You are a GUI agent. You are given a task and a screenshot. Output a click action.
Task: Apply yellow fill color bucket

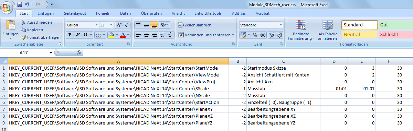(x=111, y=35)
